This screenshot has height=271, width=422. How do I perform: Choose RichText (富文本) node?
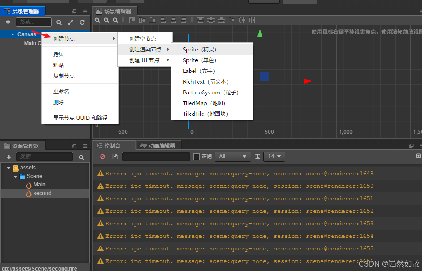[212, 82]
